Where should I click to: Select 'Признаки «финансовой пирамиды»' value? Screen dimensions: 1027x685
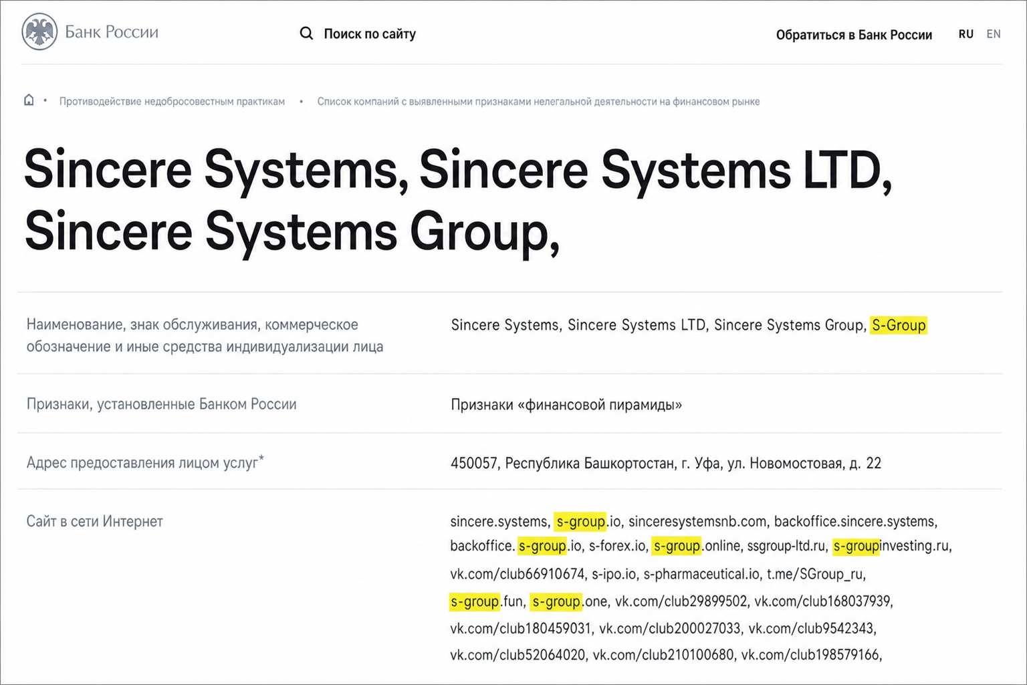point(566,405)
